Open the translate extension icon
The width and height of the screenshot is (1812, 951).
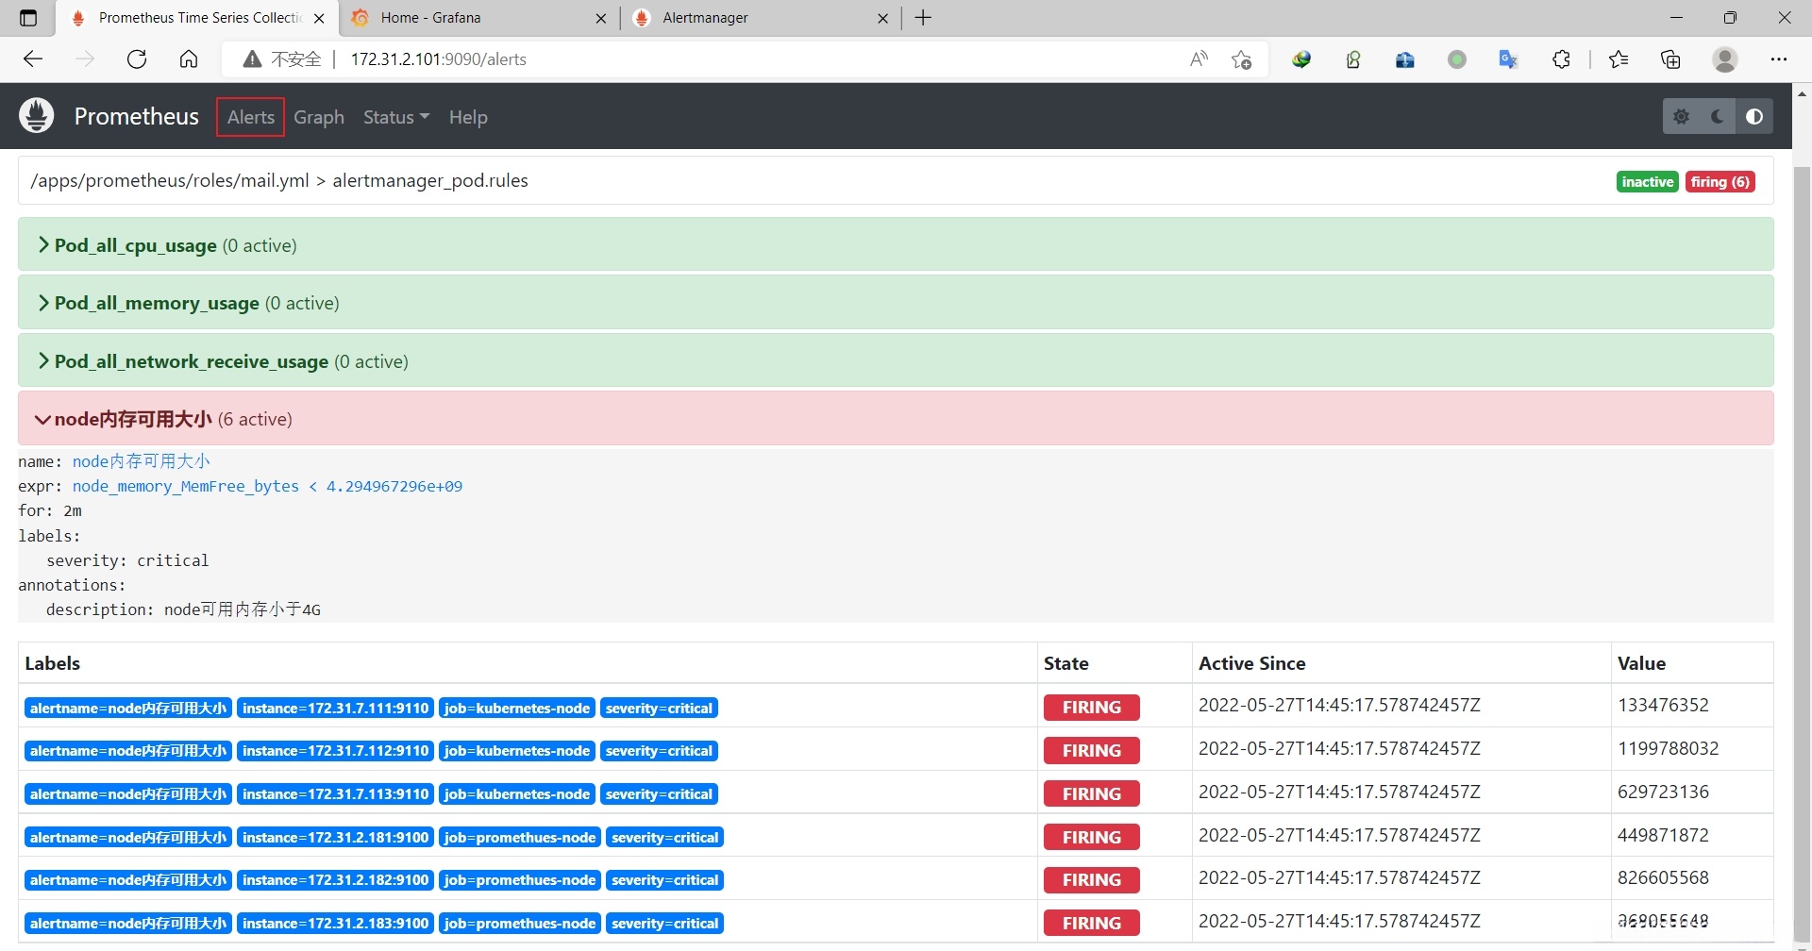point(1508,59)
